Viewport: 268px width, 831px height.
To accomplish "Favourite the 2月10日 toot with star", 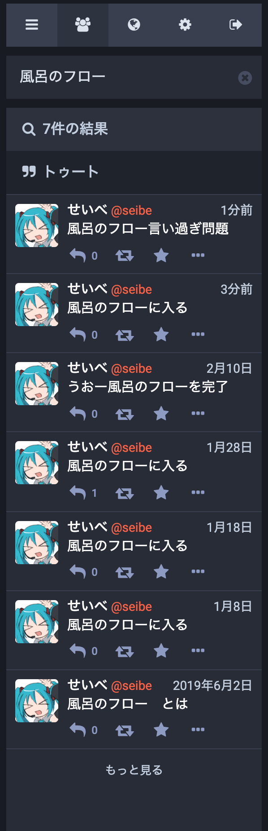I will tap(161, 414).
